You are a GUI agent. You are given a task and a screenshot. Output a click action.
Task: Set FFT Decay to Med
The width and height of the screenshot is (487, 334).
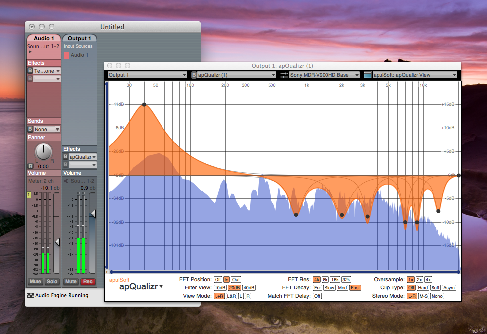coord(342,288)
